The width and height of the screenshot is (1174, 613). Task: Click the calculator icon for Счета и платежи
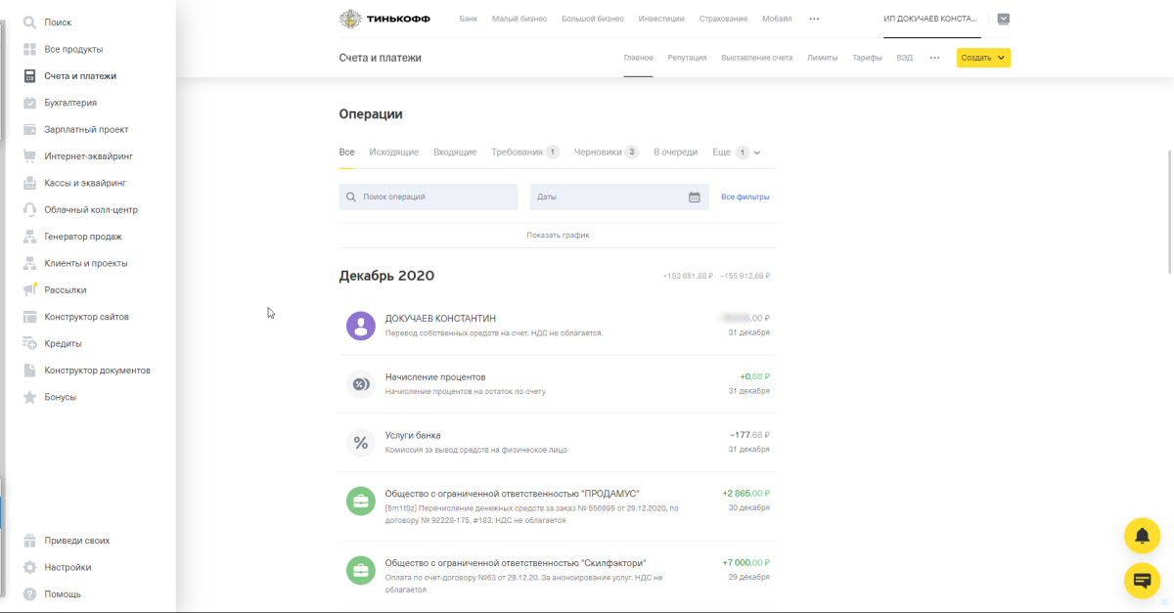pos(29,75)
